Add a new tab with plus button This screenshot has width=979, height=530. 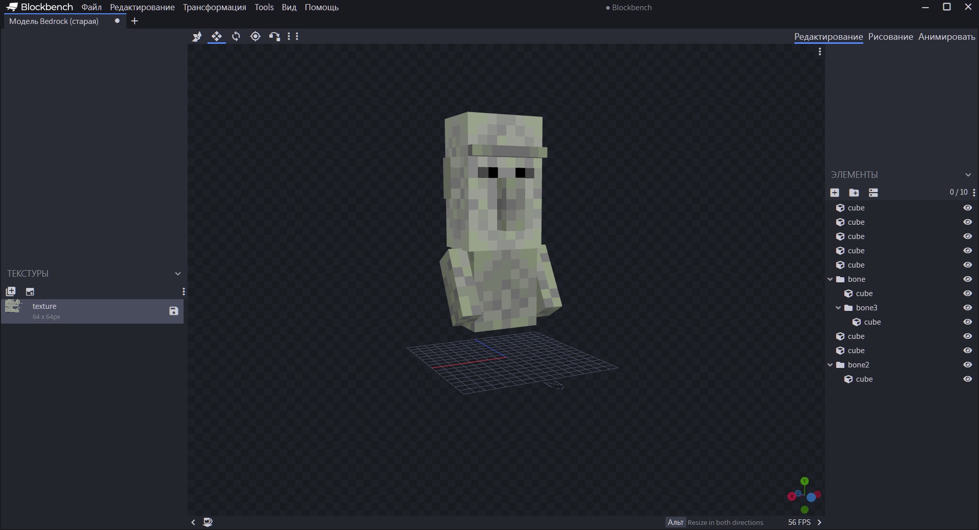tap(135, 21)
